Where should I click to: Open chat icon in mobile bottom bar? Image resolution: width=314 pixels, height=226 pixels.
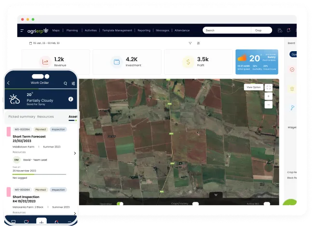pos(26,222)
